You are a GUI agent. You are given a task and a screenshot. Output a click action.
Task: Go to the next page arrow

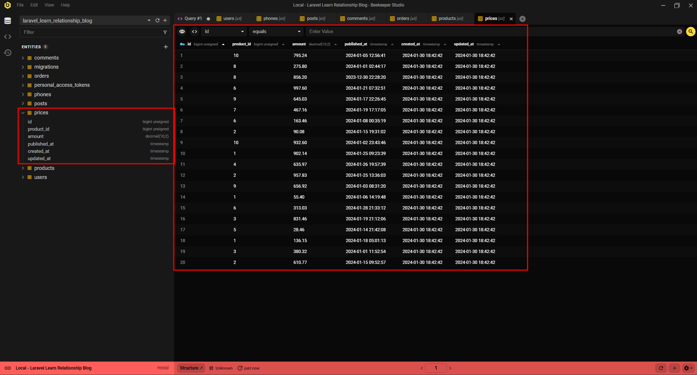point(450,368)
